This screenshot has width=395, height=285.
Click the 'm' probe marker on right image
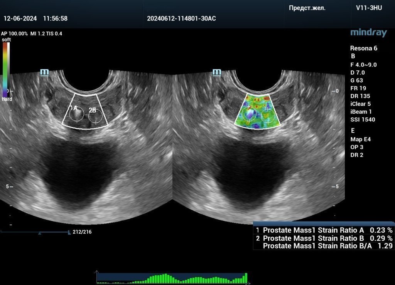click(x=217, y=72)
